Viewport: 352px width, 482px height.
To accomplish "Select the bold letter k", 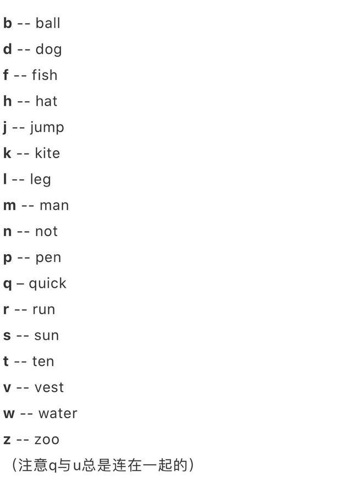I will (x=7, y=153).
